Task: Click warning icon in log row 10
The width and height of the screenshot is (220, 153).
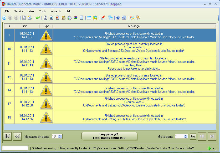Action: (46, 49)
